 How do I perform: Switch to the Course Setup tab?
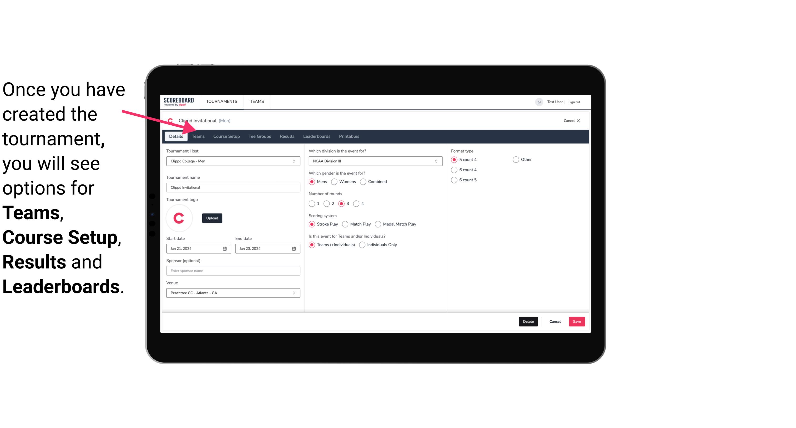(226, 136)
